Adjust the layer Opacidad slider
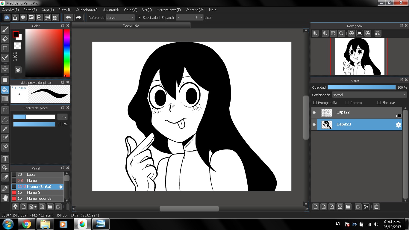The width and height of the screenshot is (409, 230). point(361,87)
